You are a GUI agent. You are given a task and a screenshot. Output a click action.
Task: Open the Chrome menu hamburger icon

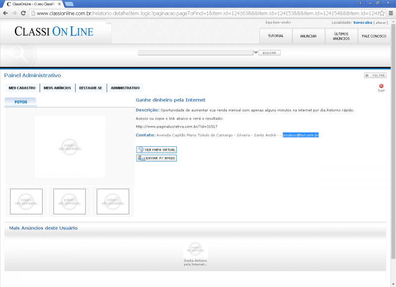(391, 13)
